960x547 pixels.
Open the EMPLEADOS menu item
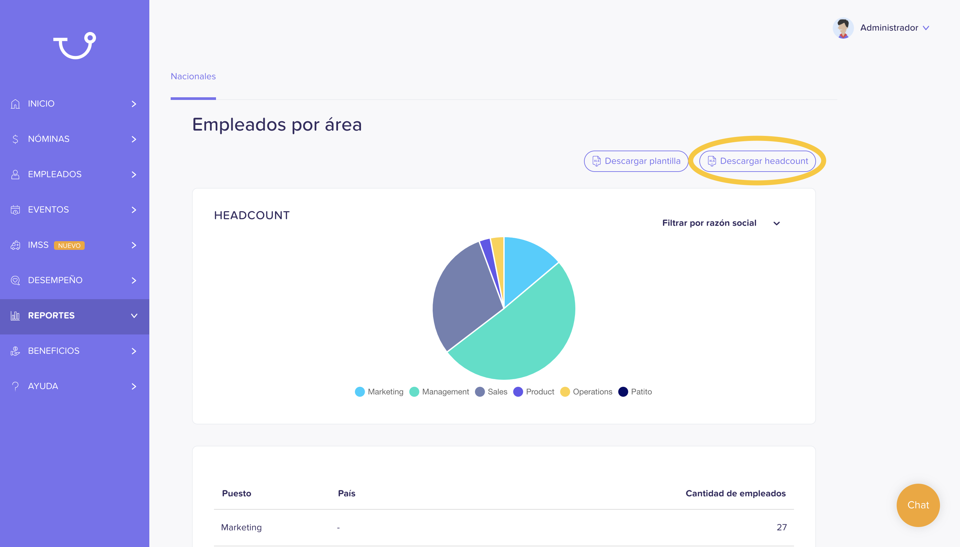[74, 174]
